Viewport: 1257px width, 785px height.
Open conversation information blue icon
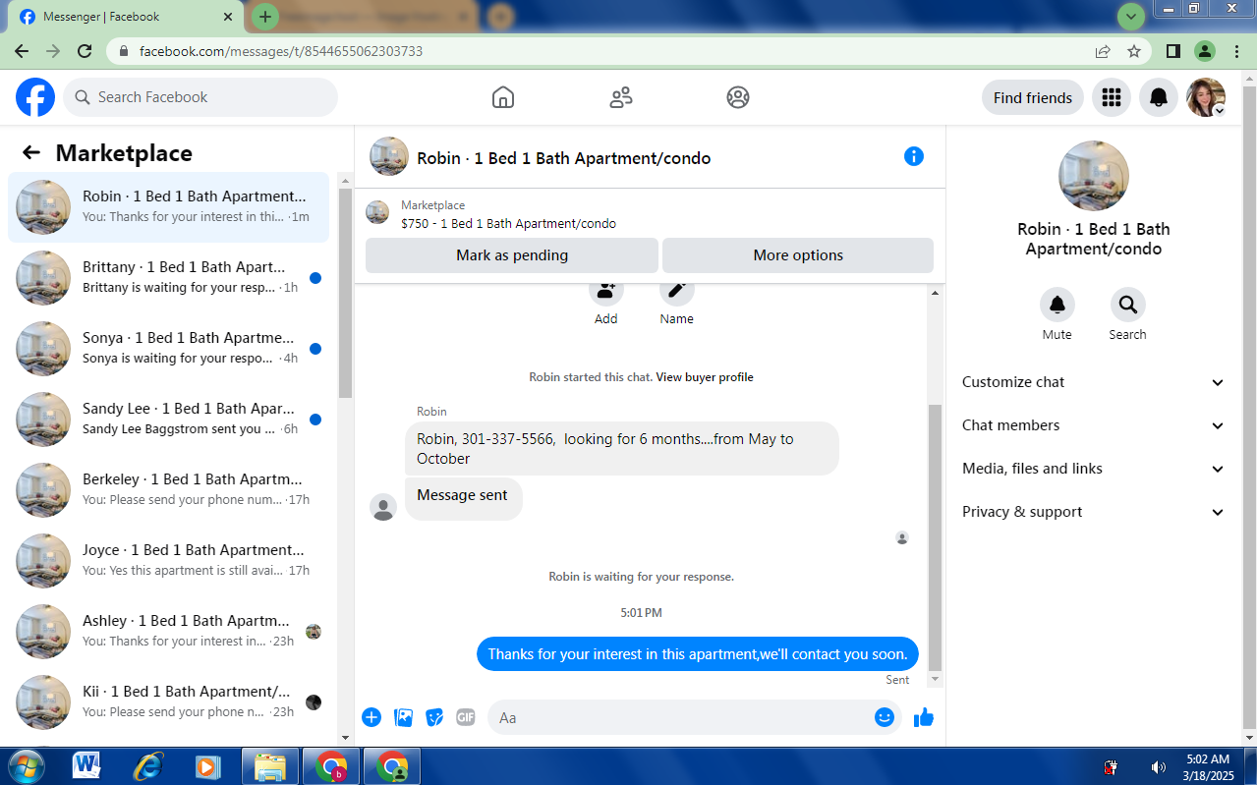tap(914, 156)
